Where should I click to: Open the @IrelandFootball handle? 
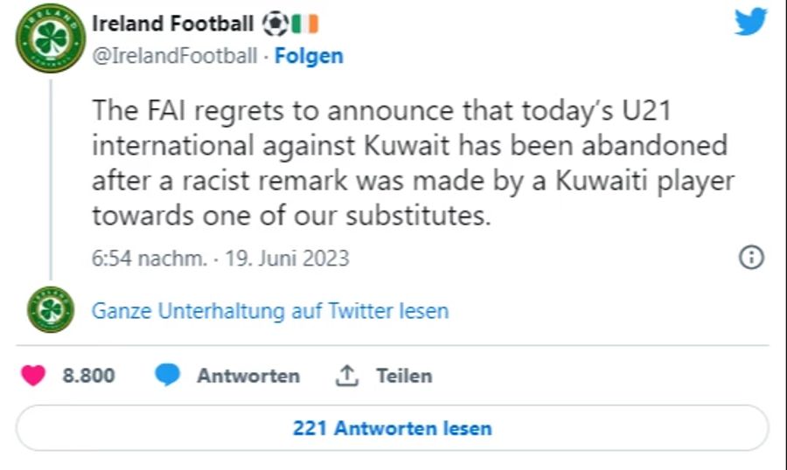175,56
